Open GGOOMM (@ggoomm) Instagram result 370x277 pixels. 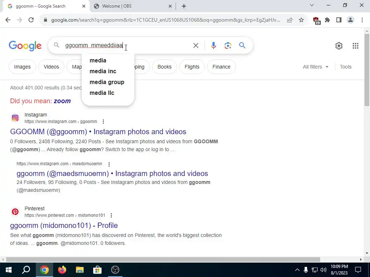click(98, 132)
